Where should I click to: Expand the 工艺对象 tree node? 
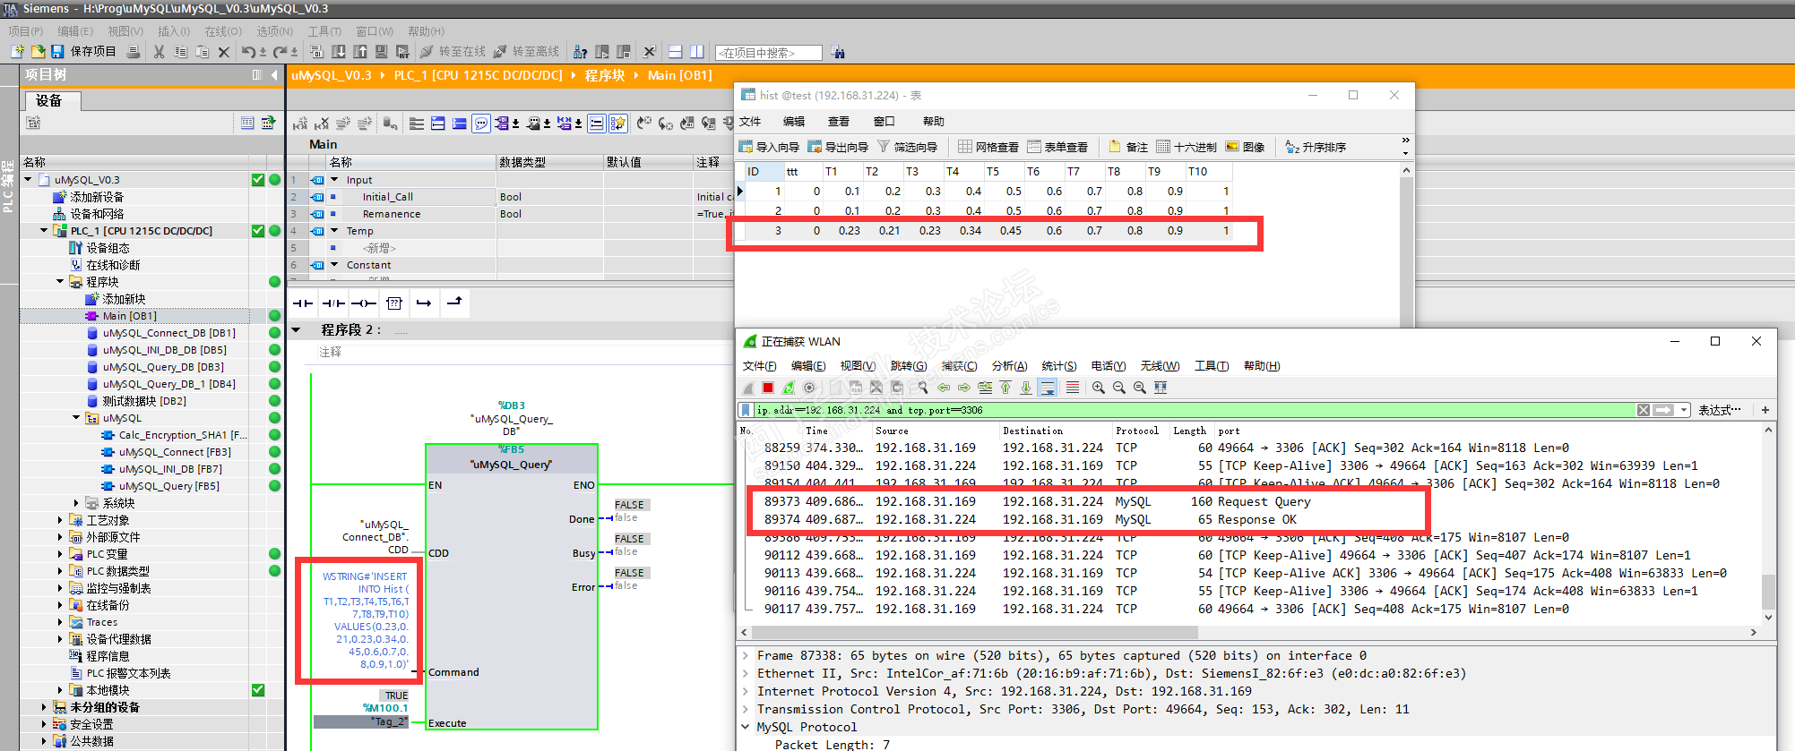click(60, 520)
